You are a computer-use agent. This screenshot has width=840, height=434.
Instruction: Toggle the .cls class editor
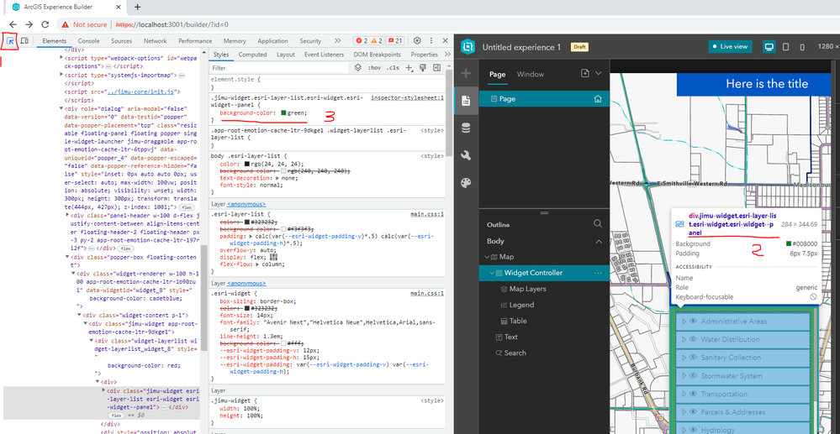coord(394,68)
